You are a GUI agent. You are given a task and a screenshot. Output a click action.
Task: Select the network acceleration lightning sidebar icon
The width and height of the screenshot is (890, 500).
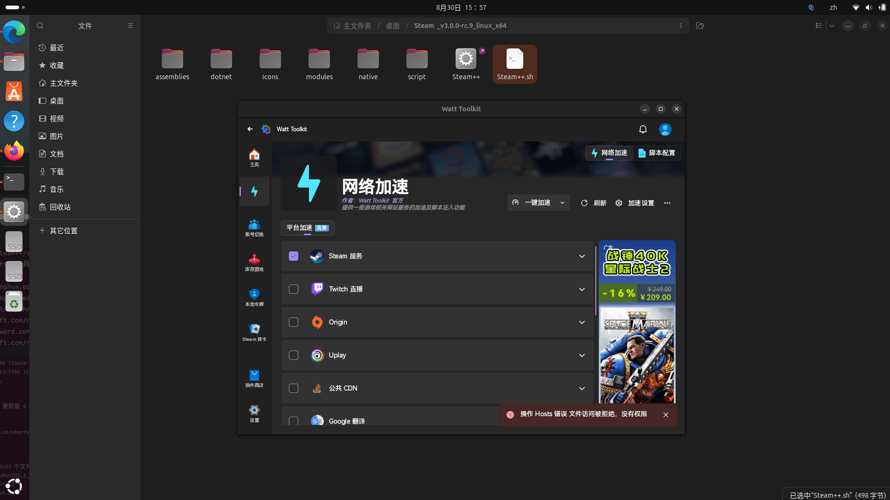pos(254,191)
